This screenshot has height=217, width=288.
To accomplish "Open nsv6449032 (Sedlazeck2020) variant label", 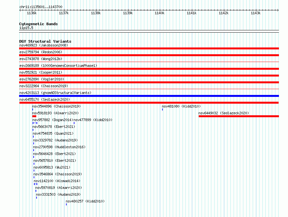I will [224, 113].
